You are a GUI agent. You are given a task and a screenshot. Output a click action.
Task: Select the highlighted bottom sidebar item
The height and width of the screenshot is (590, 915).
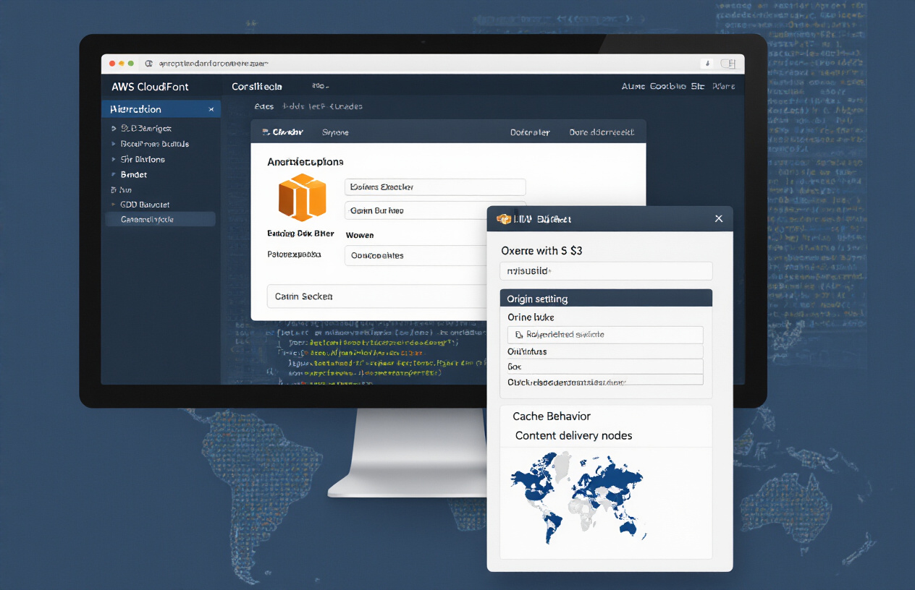click(x=160, y=219)
